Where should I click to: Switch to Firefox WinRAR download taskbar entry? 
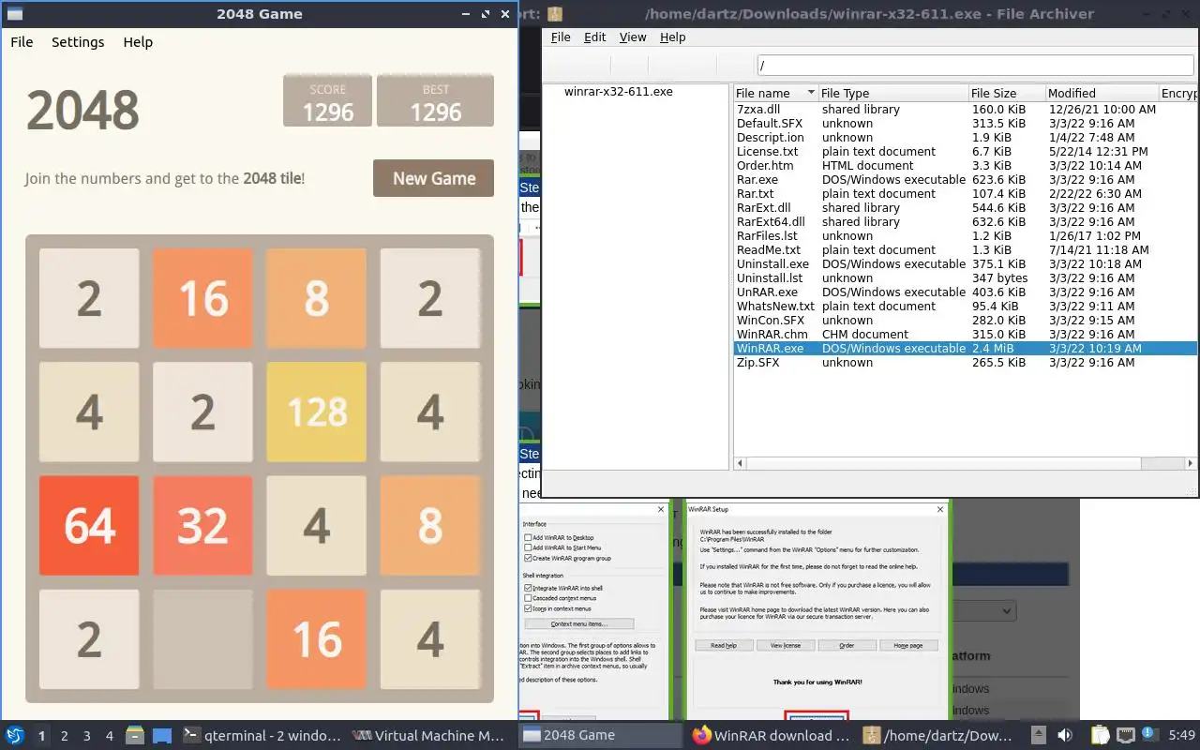point(770,736)
